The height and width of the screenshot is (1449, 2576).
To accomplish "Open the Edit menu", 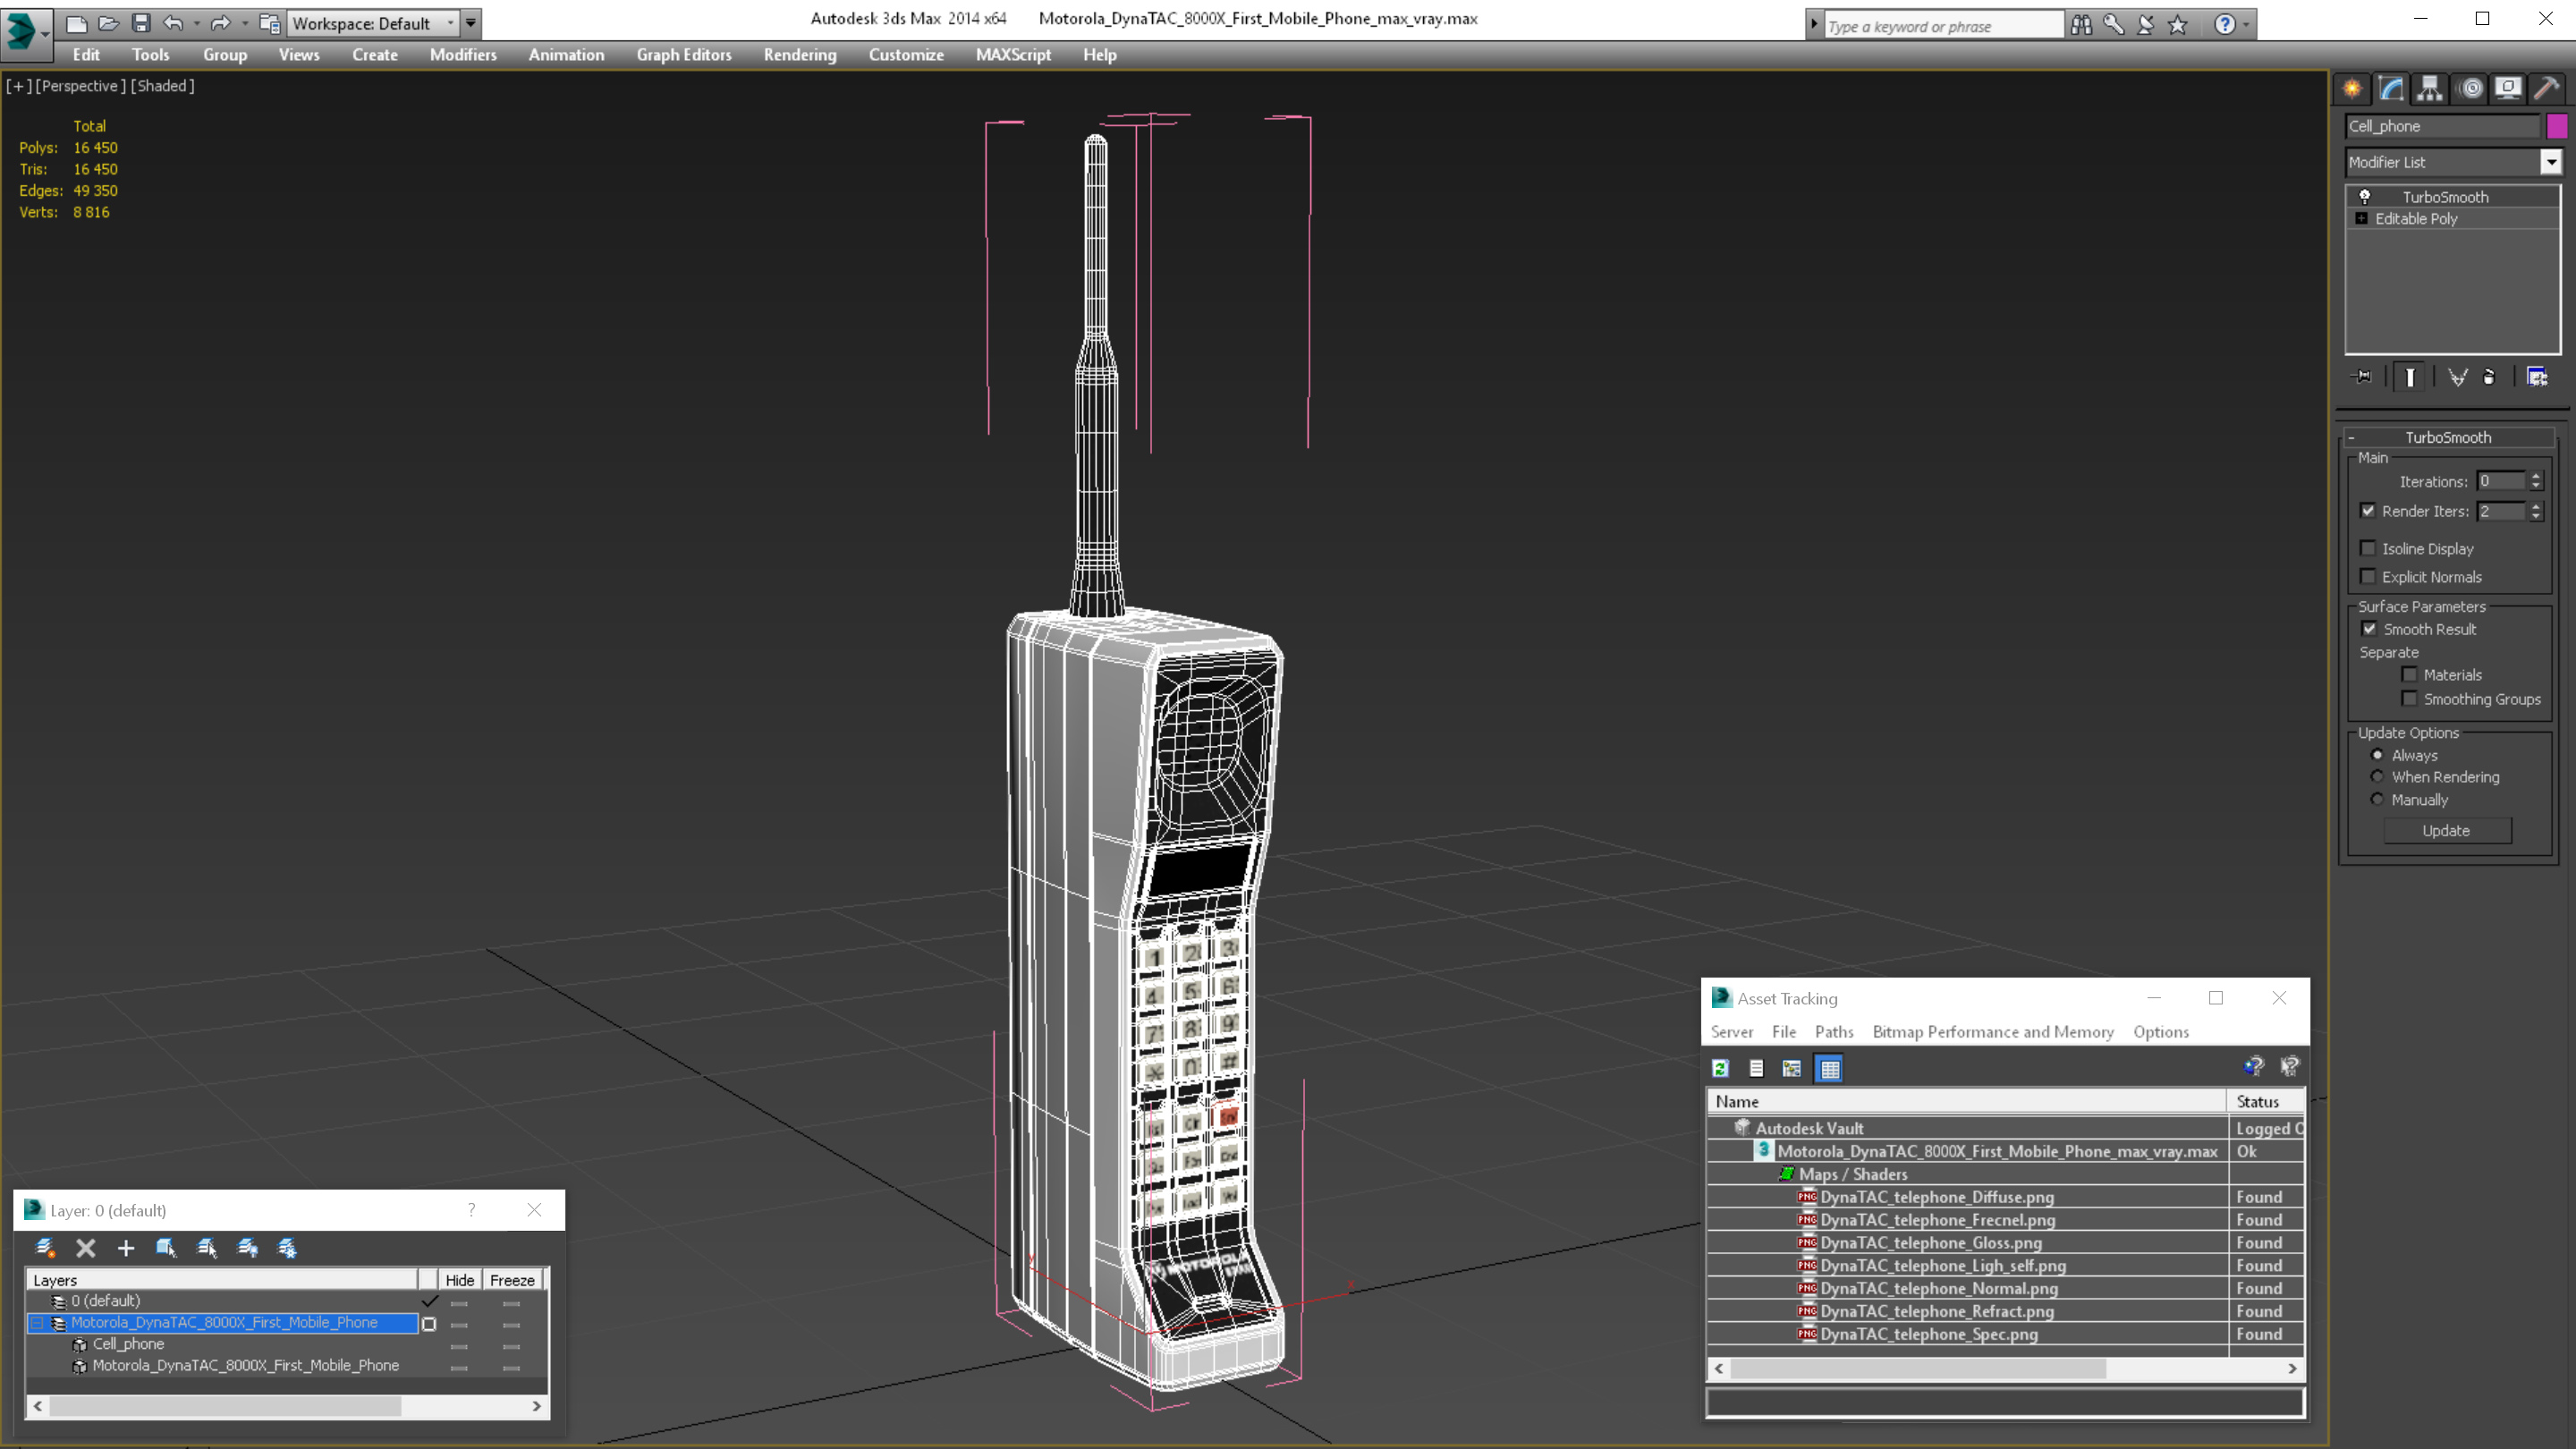I will pyautogui.click(x=86, y=55).
